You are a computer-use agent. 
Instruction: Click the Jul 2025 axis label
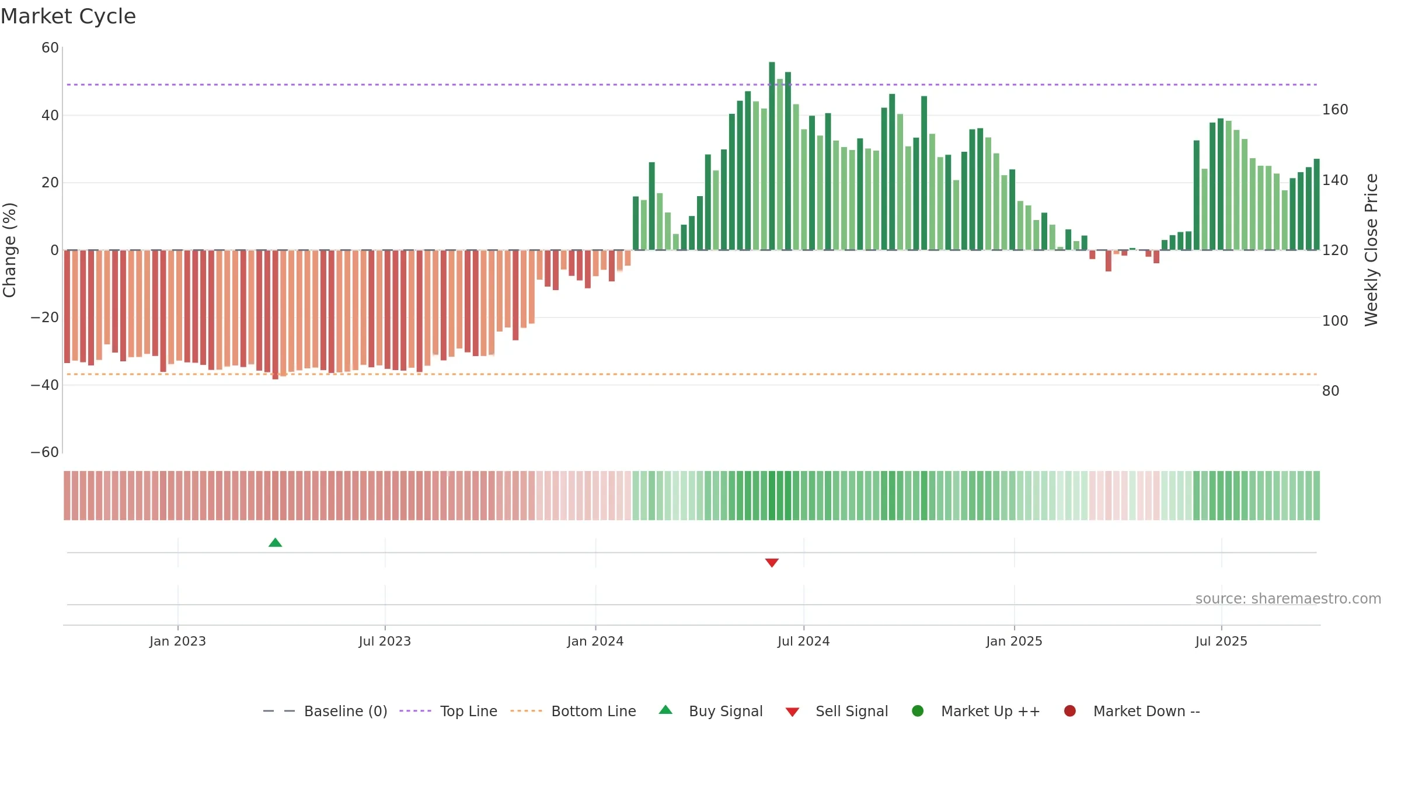[1221, 641]
